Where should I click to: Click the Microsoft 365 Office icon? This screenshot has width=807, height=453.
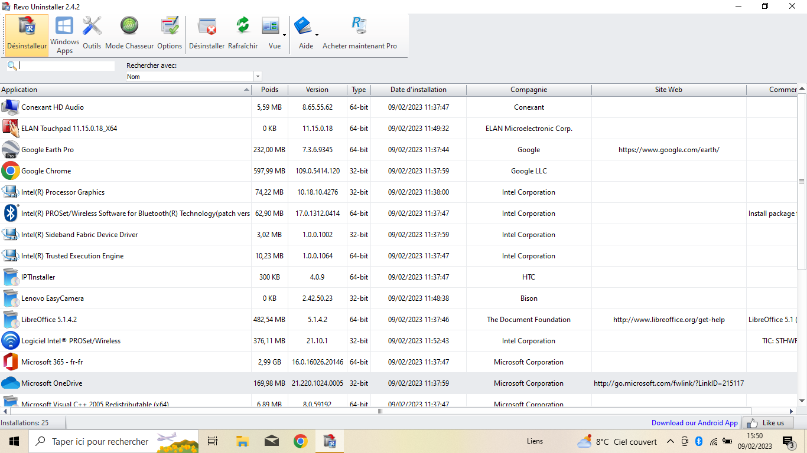[10, 362]
